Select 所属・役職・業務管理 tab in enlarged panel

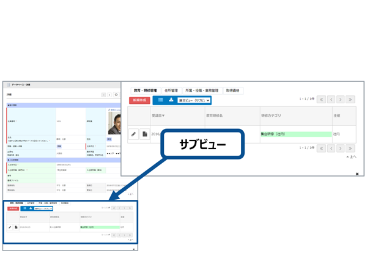click(202, 90)
